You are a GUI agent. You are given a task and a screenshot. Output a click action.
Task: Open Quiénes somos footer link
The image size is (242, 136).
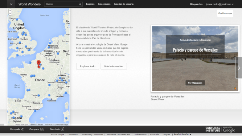pyautogui.click(x=140, y=135)
